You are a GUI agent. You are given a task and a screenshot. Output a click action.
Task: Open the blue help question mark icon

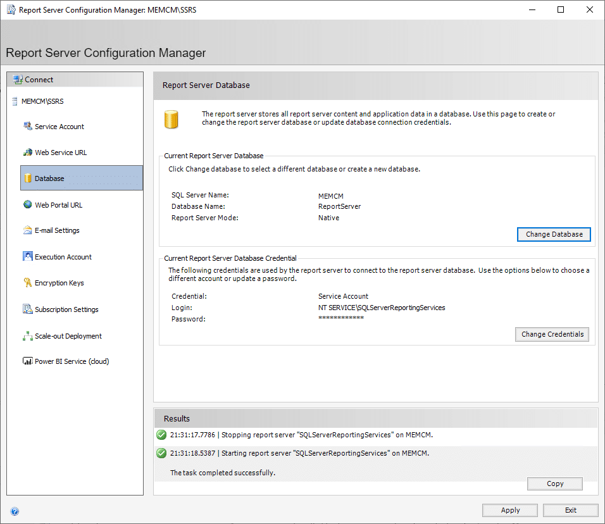point(15,511)
